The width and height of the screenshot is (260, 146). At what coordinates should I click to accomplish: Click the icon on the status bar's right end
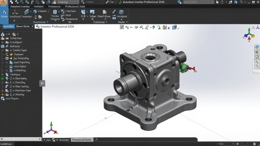(254, 144)
